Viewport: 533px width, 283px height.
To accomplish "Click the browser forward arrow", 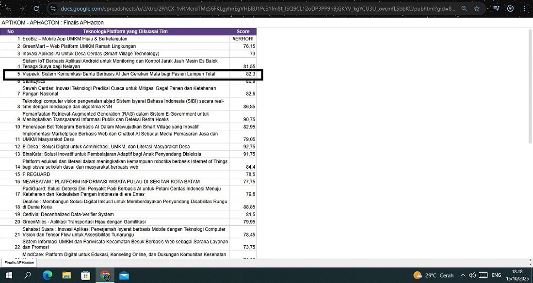I will click(22, 9).
